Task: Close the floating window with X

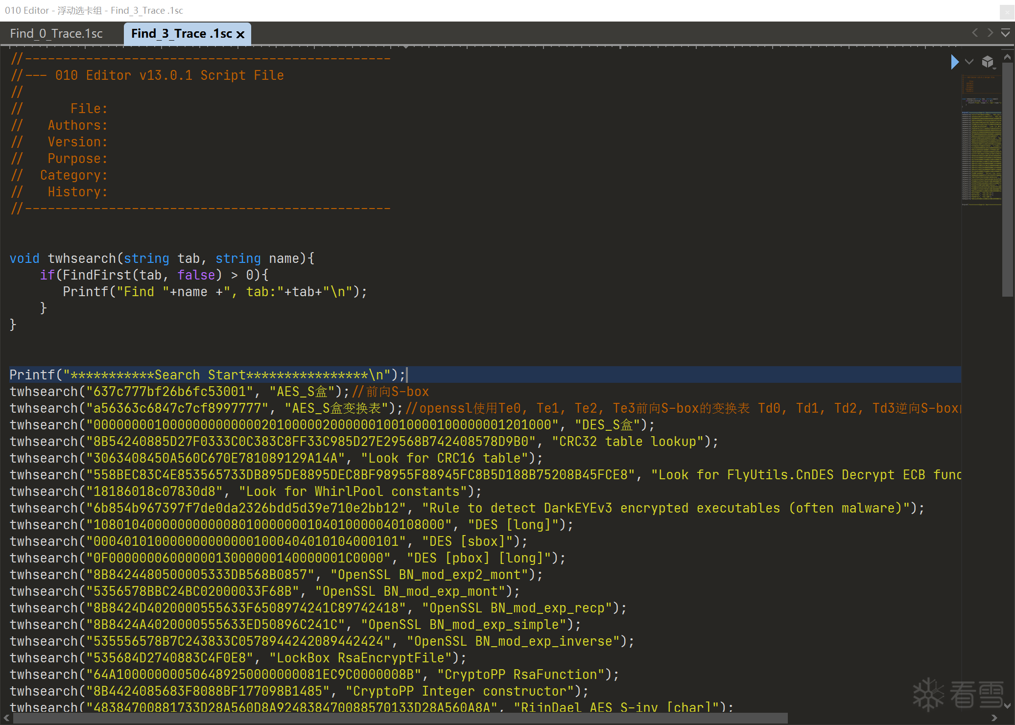Action: click(x=1007, y=11)
